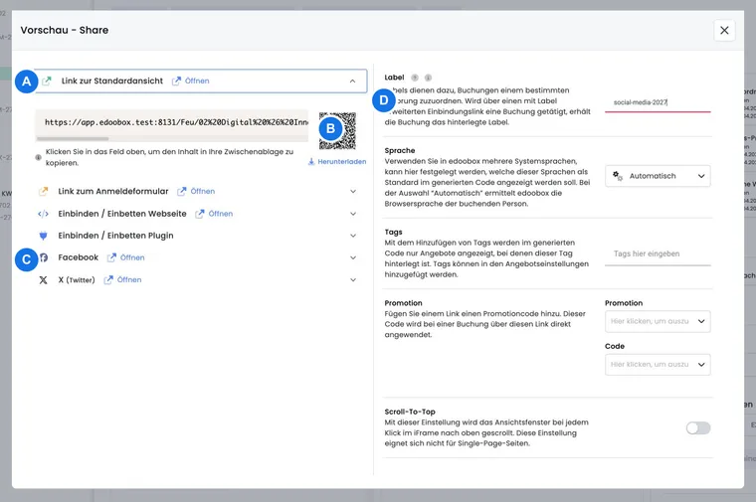
Task: Click the external link icon beside Link zur Standardansicht
Action: (47, 81)
